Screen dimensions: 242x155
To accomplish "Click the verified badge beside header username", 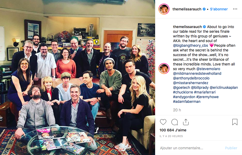I will pyautogui.click(x=204, y=9).
